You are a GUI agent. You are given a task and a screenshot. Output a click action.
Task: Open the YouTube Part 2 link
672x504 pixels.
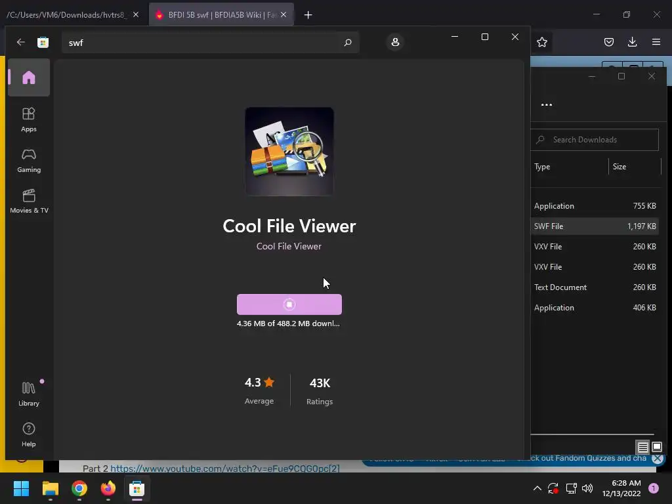click(225, 469)
